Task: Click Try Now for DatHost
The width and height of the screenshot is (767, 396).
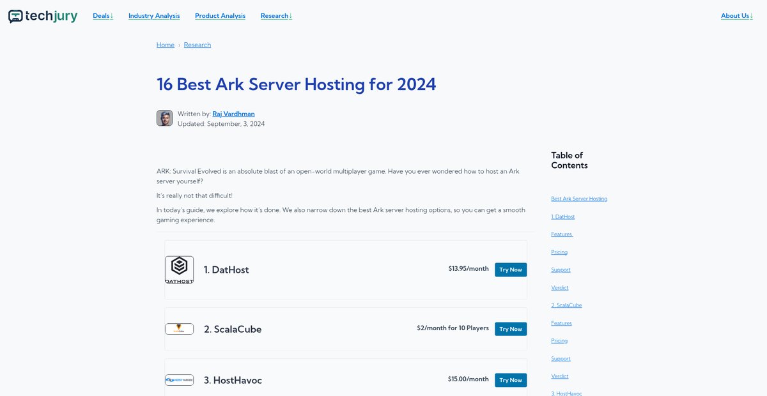Action: click(511, 270)
